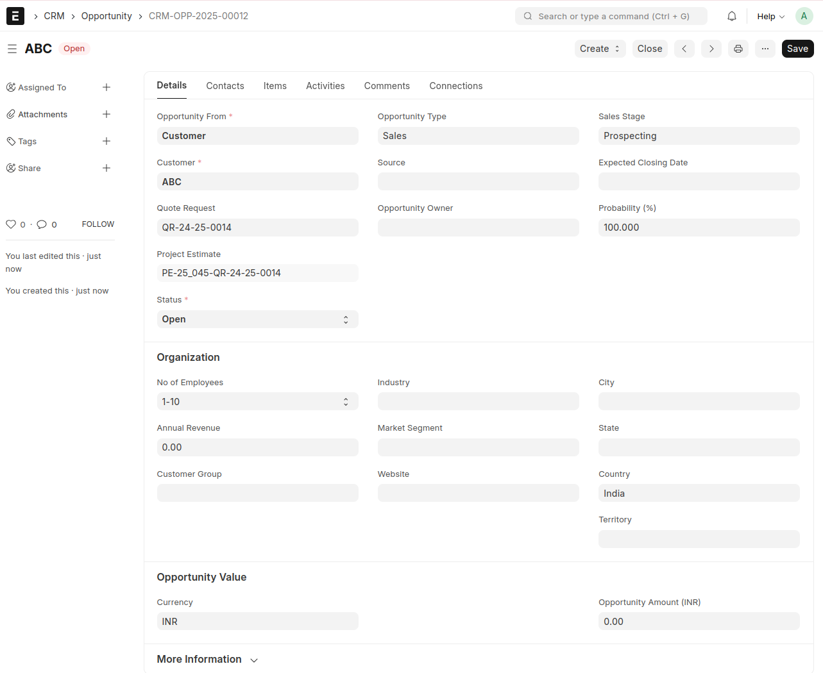This screenshot has width=823, height=673.
Task: Click the Save button
Action: (x=797, y=49)
